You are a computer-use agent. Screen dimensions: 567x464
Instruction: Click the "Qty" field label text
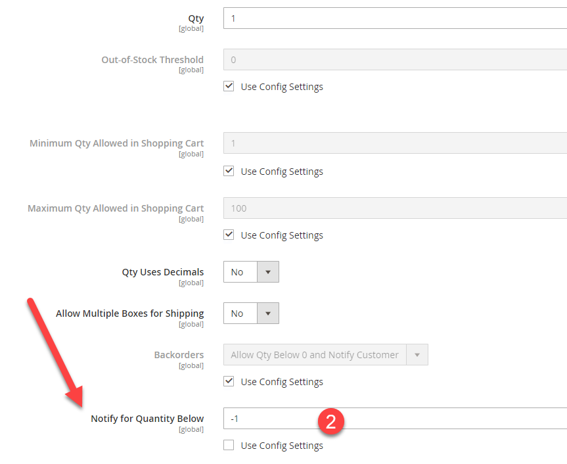196,18
